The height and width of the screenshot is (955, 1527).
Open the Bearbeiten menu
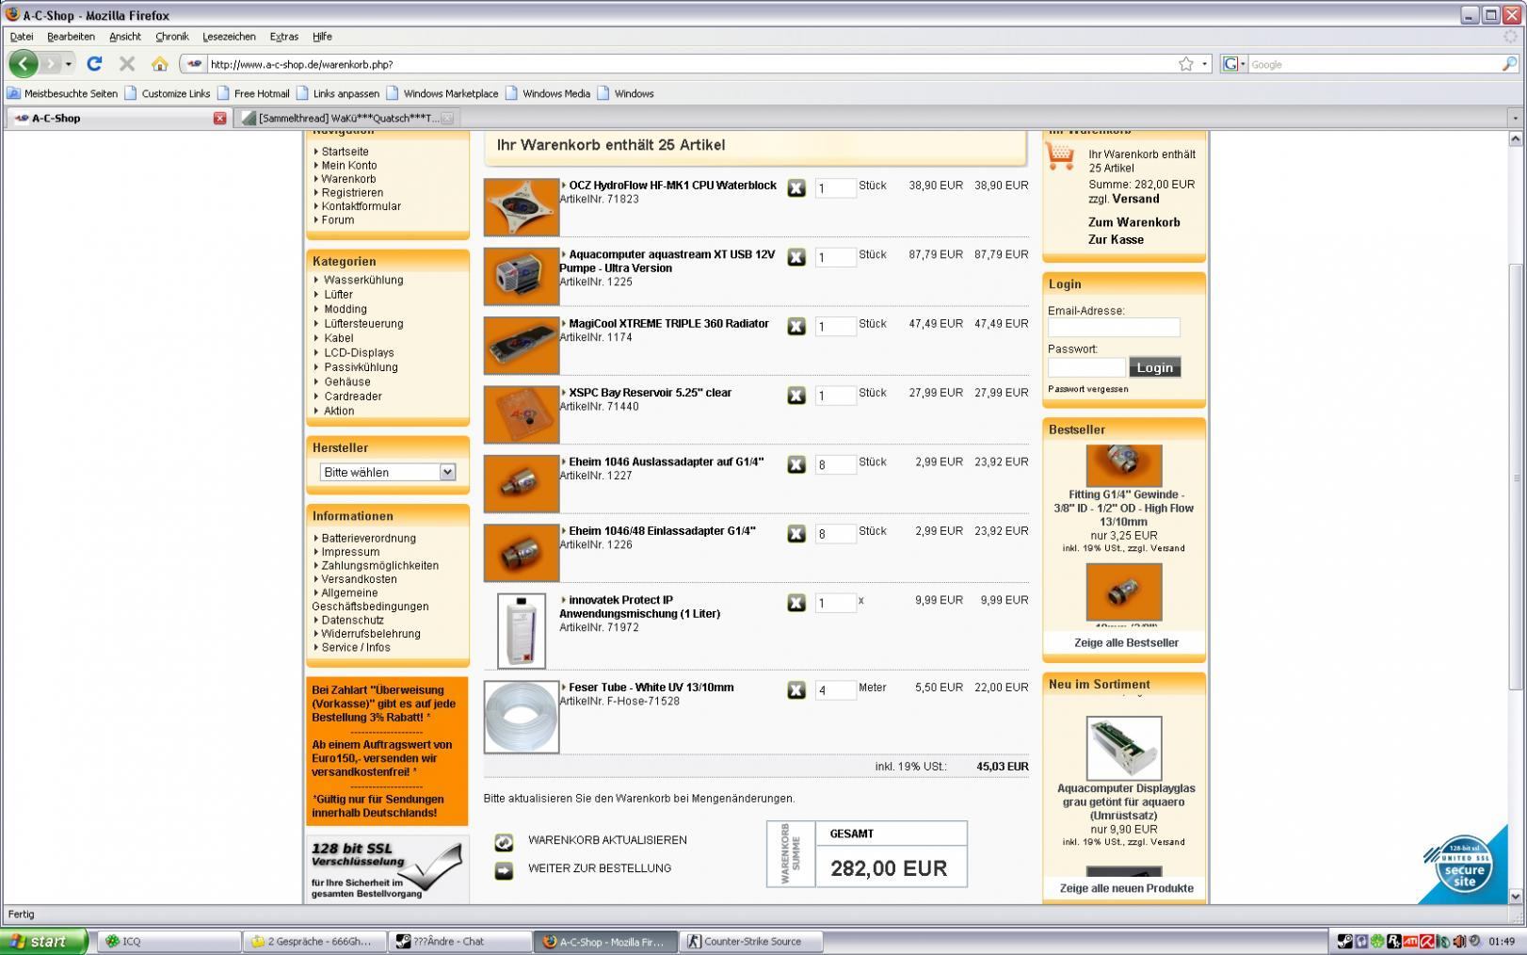coord(71,37)
